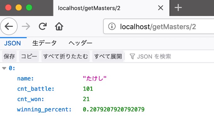Click the JSON filter funnel icon

point(132,56)
